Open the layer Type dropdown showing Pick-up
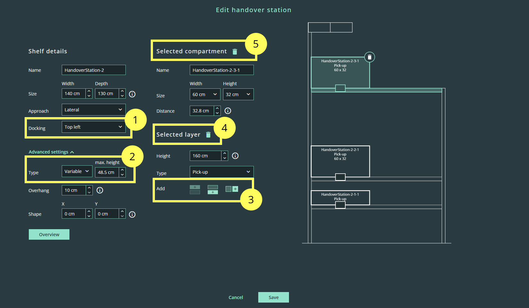529x308 pixels. tap(221, 172)
